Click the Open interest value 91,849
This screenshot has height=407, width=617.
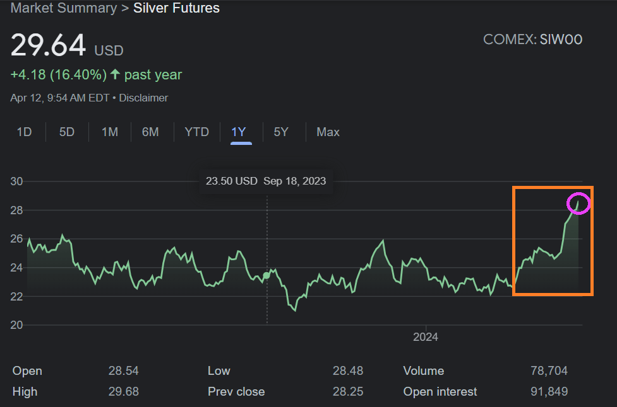coord(549,392)
